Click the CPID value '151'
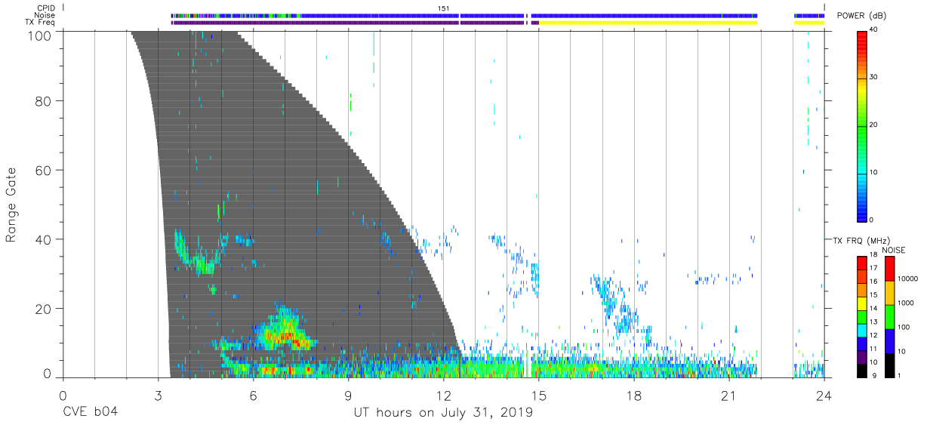The image size is (927, 428). (444, 8)
